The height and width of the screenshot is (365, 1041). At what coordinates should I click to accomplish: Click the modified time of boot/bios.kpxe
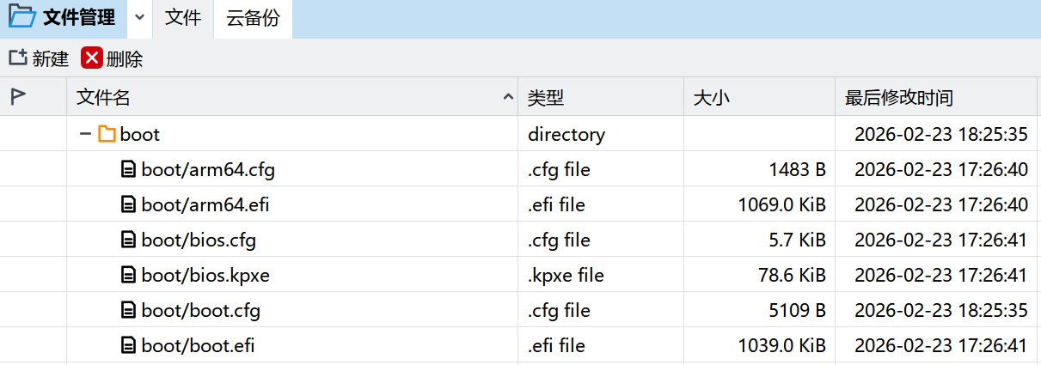(941, 275)
